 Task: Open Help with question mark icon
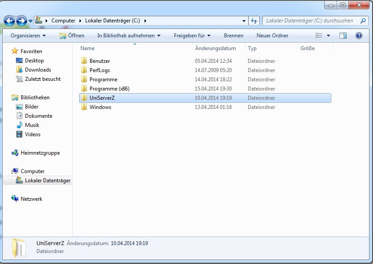359,36
